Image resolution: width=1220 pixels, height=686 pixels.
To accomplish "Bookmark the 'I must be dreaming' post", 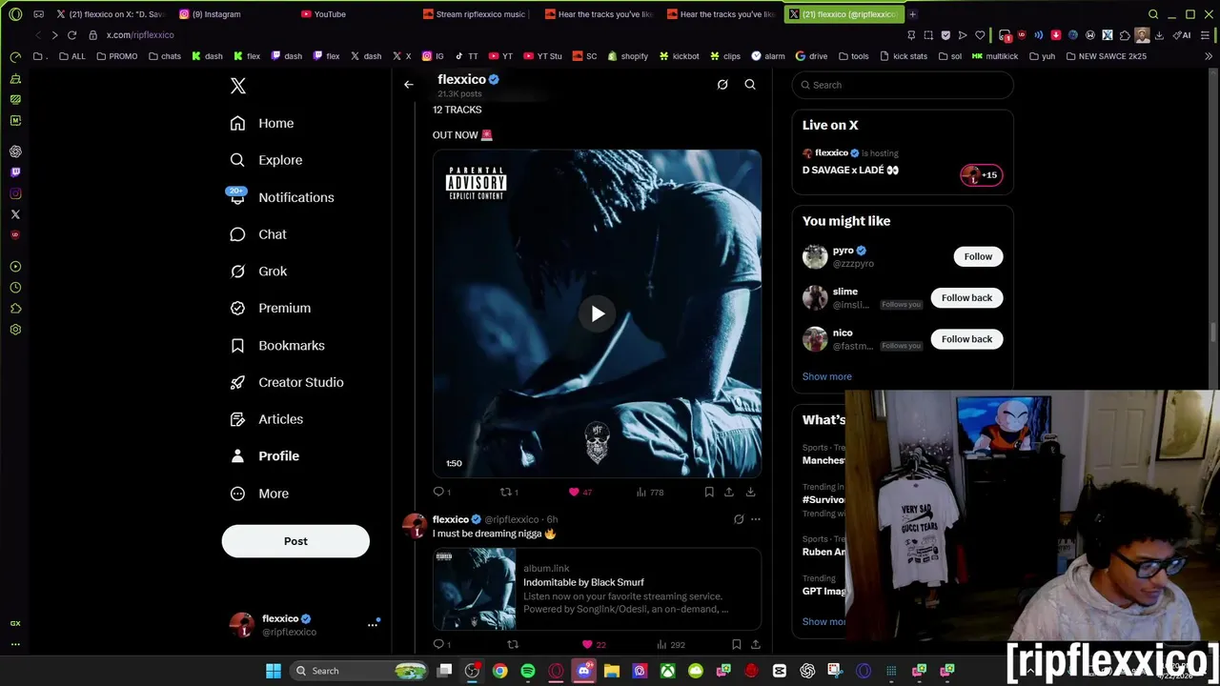I will point(736,645).
